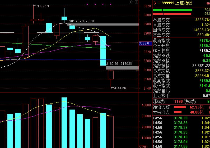Click the green buy strength bar

click(x=172, y=10)
